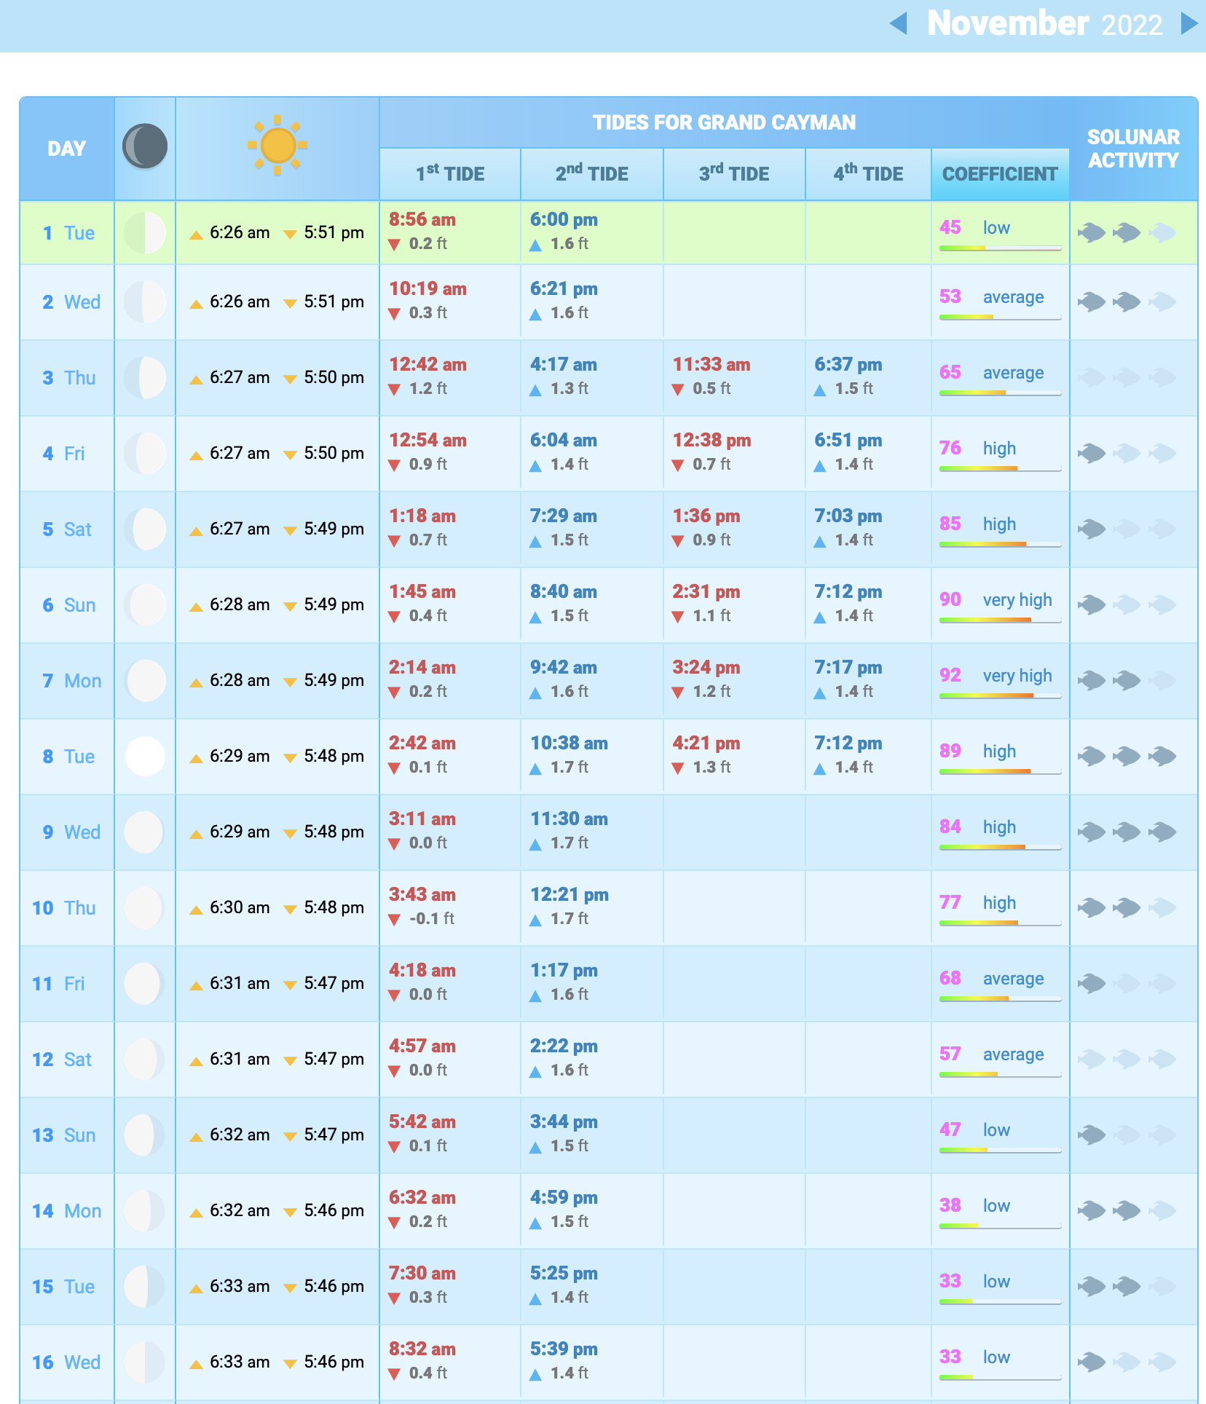
Task: Click the half moon icon for Nov 1
Action: coord(145,233)
